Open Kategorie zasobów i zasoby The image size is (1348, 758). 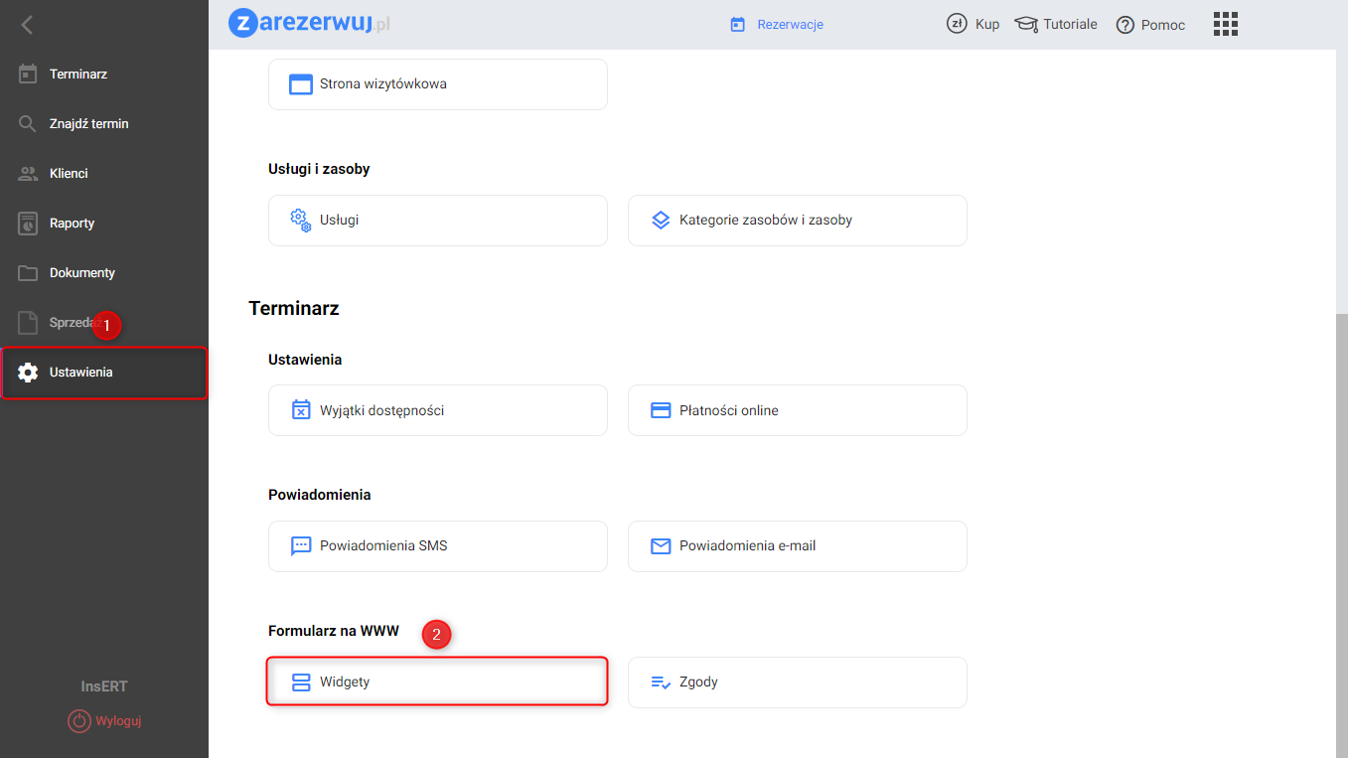797,221
